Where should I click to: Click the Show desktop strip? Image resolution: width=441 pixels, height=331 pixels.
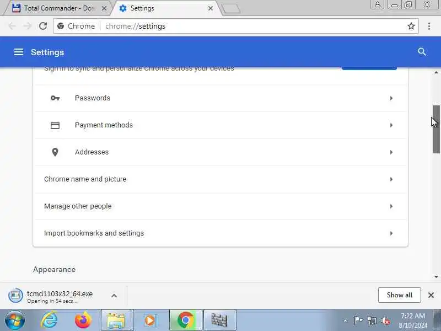pyautogui.click(x=437, y=321)
